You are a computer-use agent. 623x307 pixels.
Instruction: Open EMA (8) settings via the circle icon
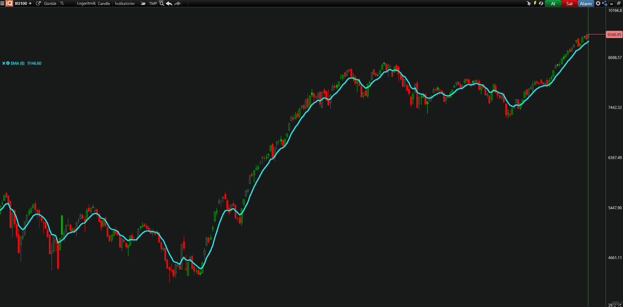(8, 63)
